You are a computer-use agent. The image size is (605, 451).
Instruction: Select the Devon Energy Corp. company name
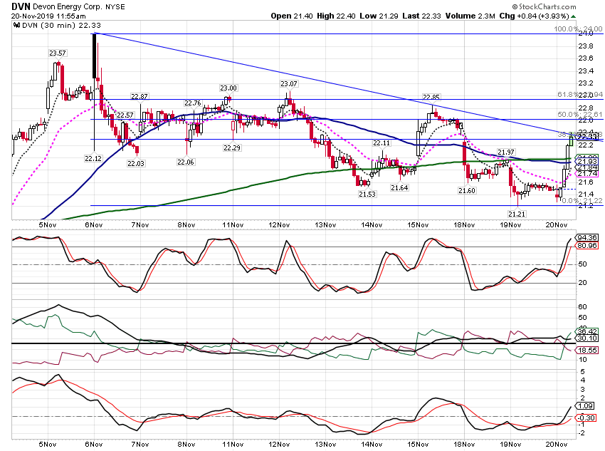pos(67,6)
